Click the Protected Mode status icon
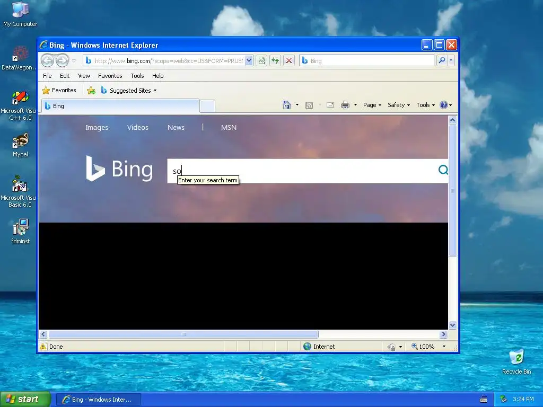This screenshot has width=543, height=407. click(x=391, y=347)
